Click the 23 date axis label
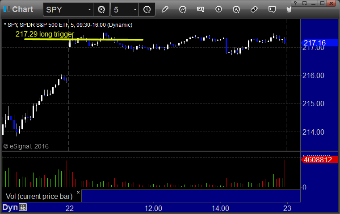Image resolution: width=340 pixels, height=214 pixels. click(x=287, y=208)
